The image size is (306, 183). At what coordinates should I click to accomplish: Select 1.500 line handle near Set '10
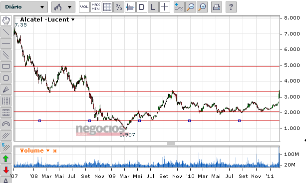coord(239,121)
